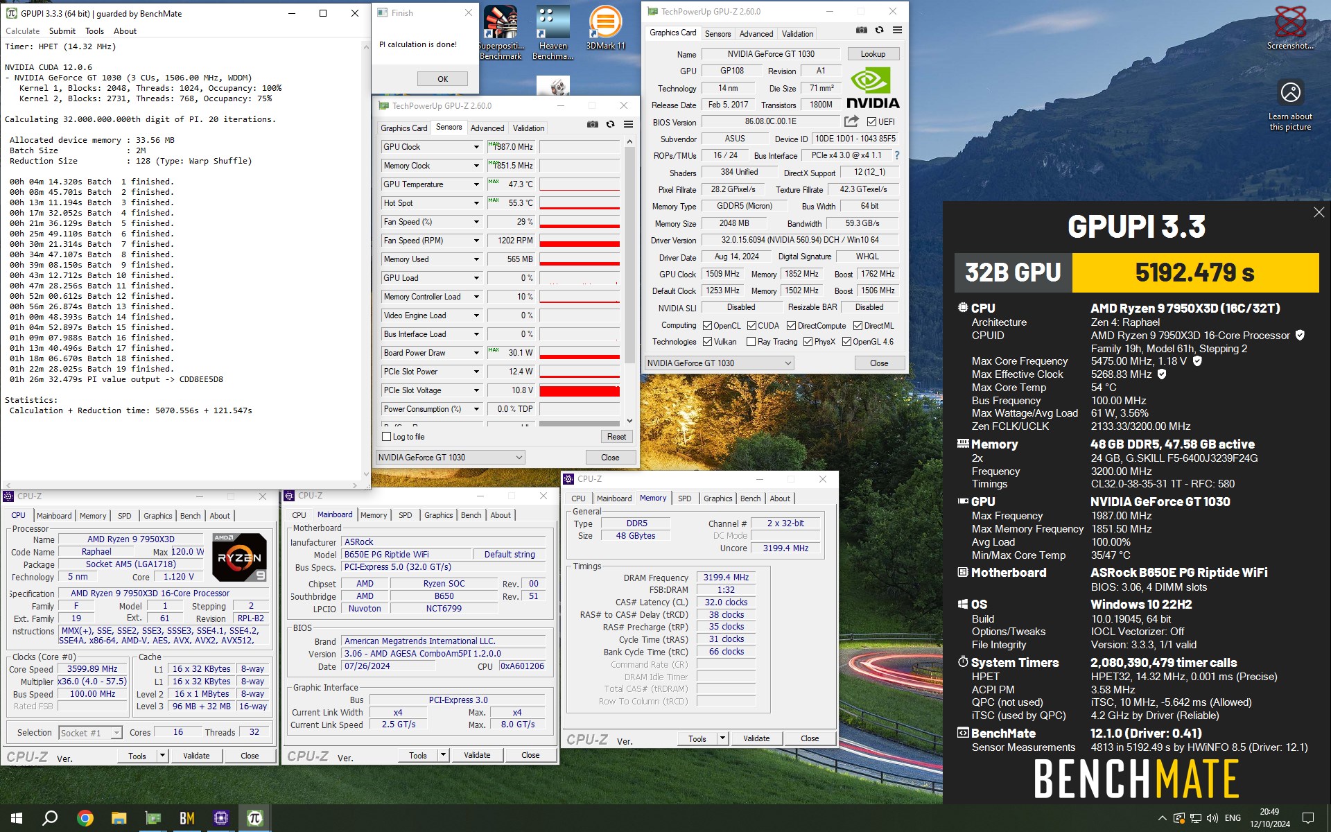Launch 3DMark 11 desktop shortcut
The image size is (1331, 832).
(605, 28)
